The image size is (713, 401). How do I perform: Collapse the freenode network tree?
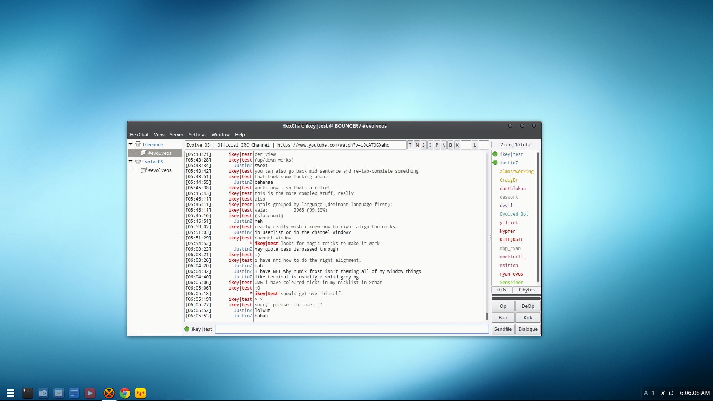(131, 144)
